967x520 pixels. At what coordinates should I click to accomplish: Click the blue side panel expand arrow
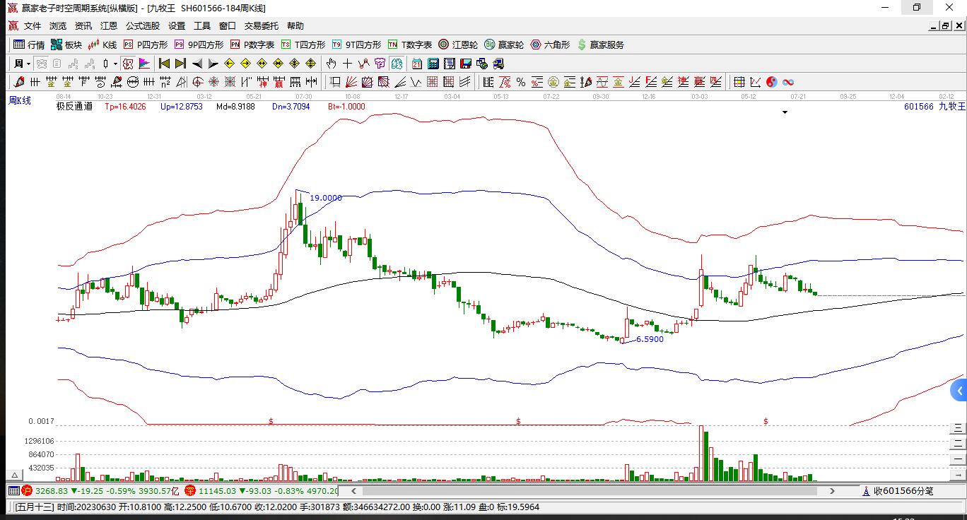tap(959, 390)
